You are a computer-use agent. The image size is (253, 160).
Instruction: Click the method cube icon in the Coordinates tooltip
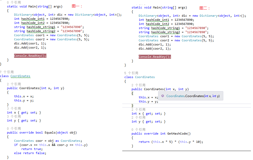click(x=163, y=96)
